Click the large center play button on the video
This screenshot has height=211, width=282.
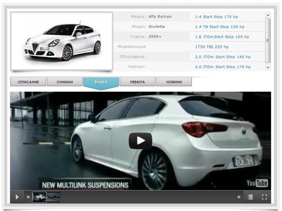point(141,141)
